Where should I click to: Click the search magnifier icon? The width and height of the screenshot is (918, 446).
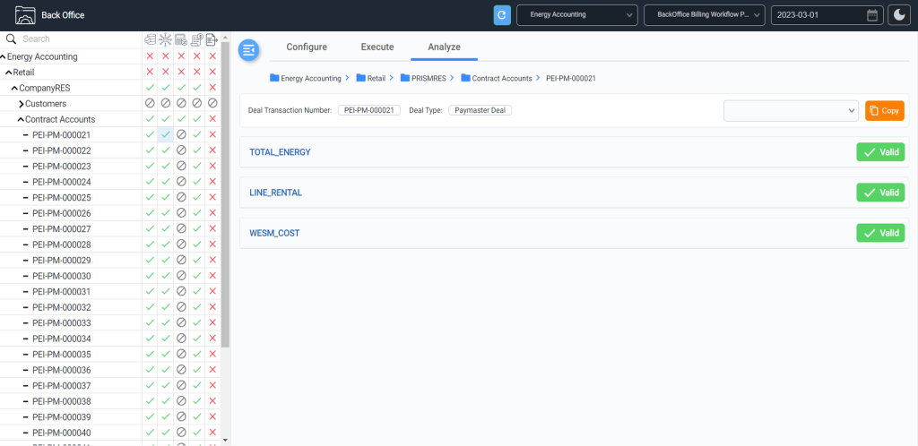click(x=11, y=39)
